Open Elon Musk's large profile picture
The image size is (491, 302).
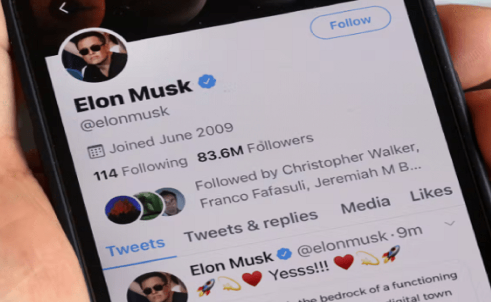click(95, 56)
